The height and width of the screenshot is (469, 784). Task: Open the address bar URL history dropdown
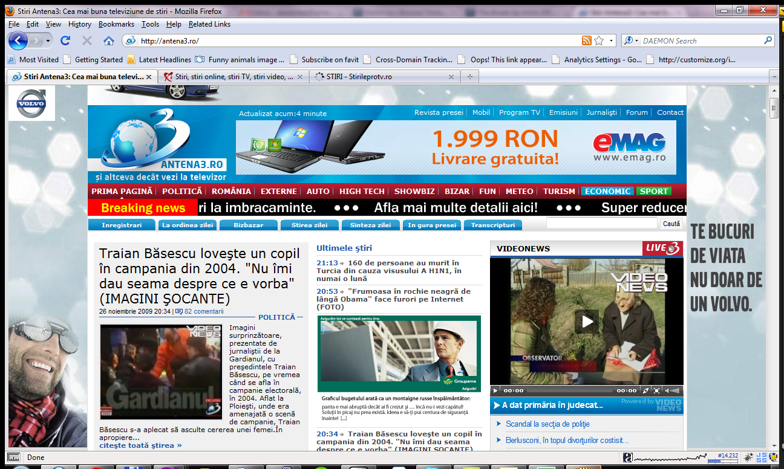tap(612, 40)
